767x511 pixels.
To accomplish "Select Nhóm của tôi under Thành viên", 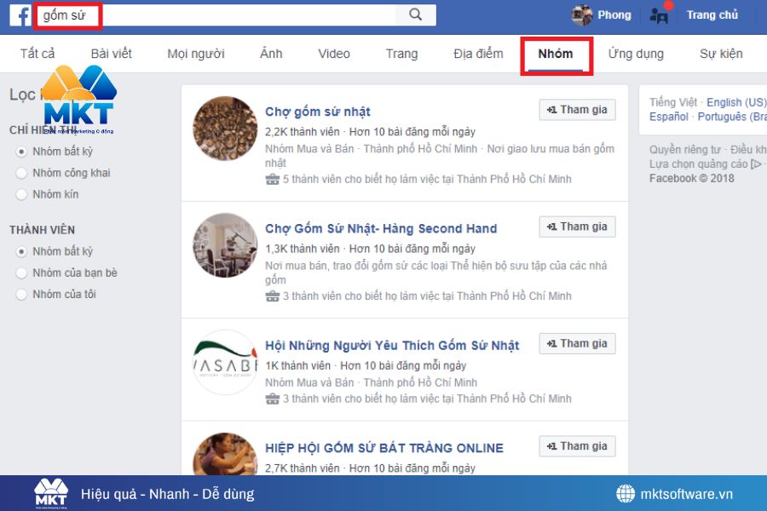I will click(x=20, y=294).
